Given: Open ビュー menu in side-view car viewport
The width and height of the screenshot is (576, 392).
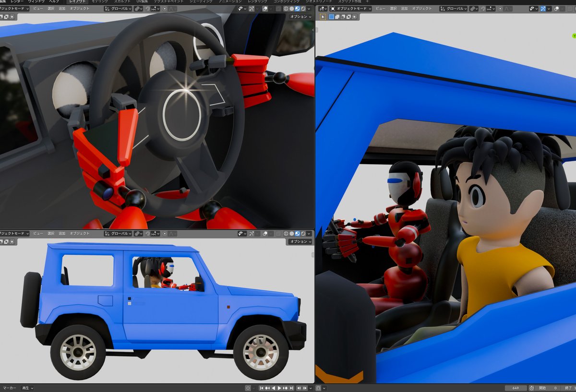Looking at the screenshot, I should (38, 233).
